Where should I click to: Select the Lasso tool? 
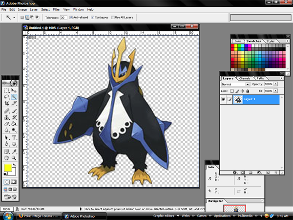point(6,97)
